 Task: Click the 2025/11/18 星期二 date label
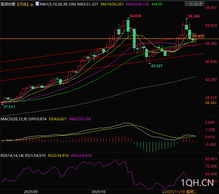click(181, 192)
